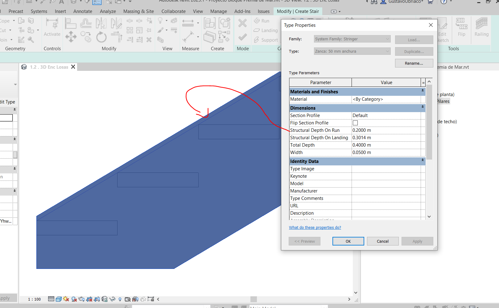Switch to the Add-Ins ribbon tab
The width and height of the screenshot is (499, 308).
coord(242,11)
